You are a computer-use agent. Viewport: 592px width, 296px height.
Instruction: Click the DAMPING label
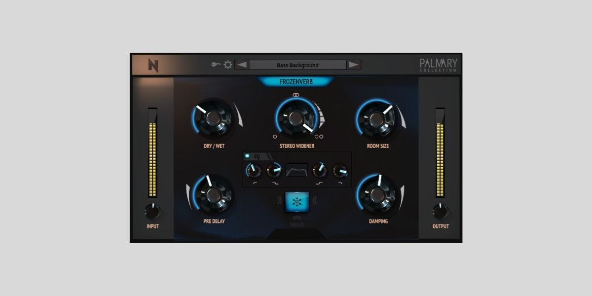[x=378, y=222]
